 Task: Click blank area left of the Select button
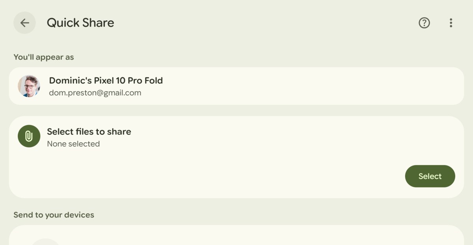tap(236, 176)
